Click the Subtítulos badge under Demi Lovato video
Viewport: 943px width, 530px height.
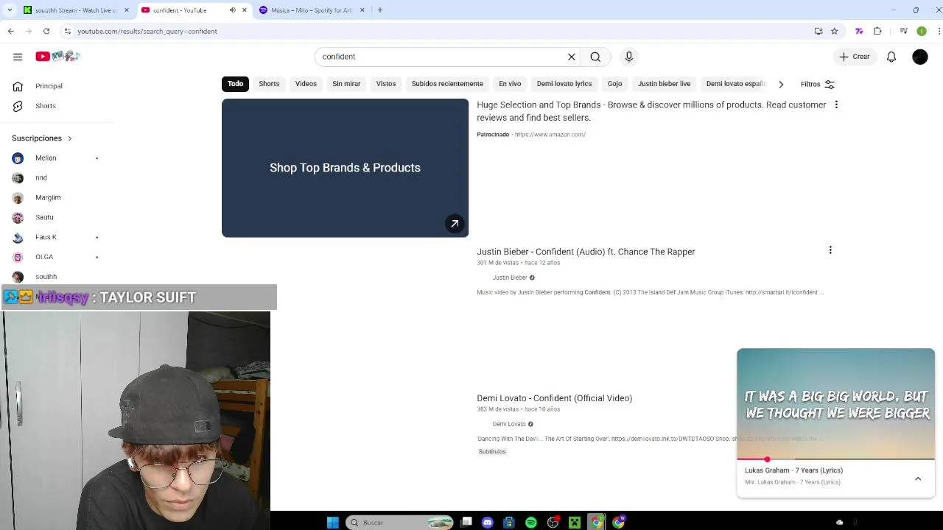pyautogui.click(x=492, y=452)
